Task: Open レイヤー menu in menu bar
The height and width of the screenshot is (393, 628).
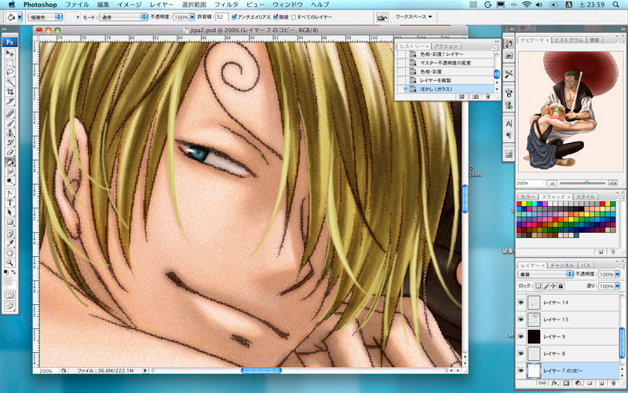Action: click(162, 5)
